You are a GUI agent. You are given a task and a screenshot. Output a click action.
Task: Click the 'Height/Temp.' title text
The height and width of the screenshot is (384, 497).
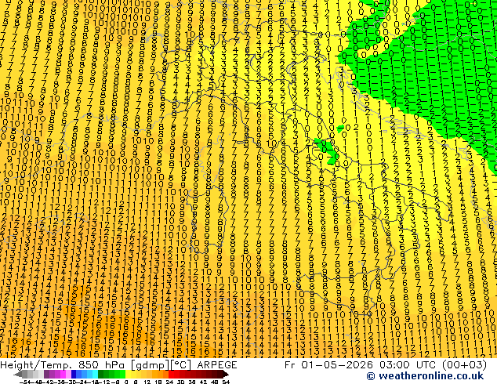[35, 365]
